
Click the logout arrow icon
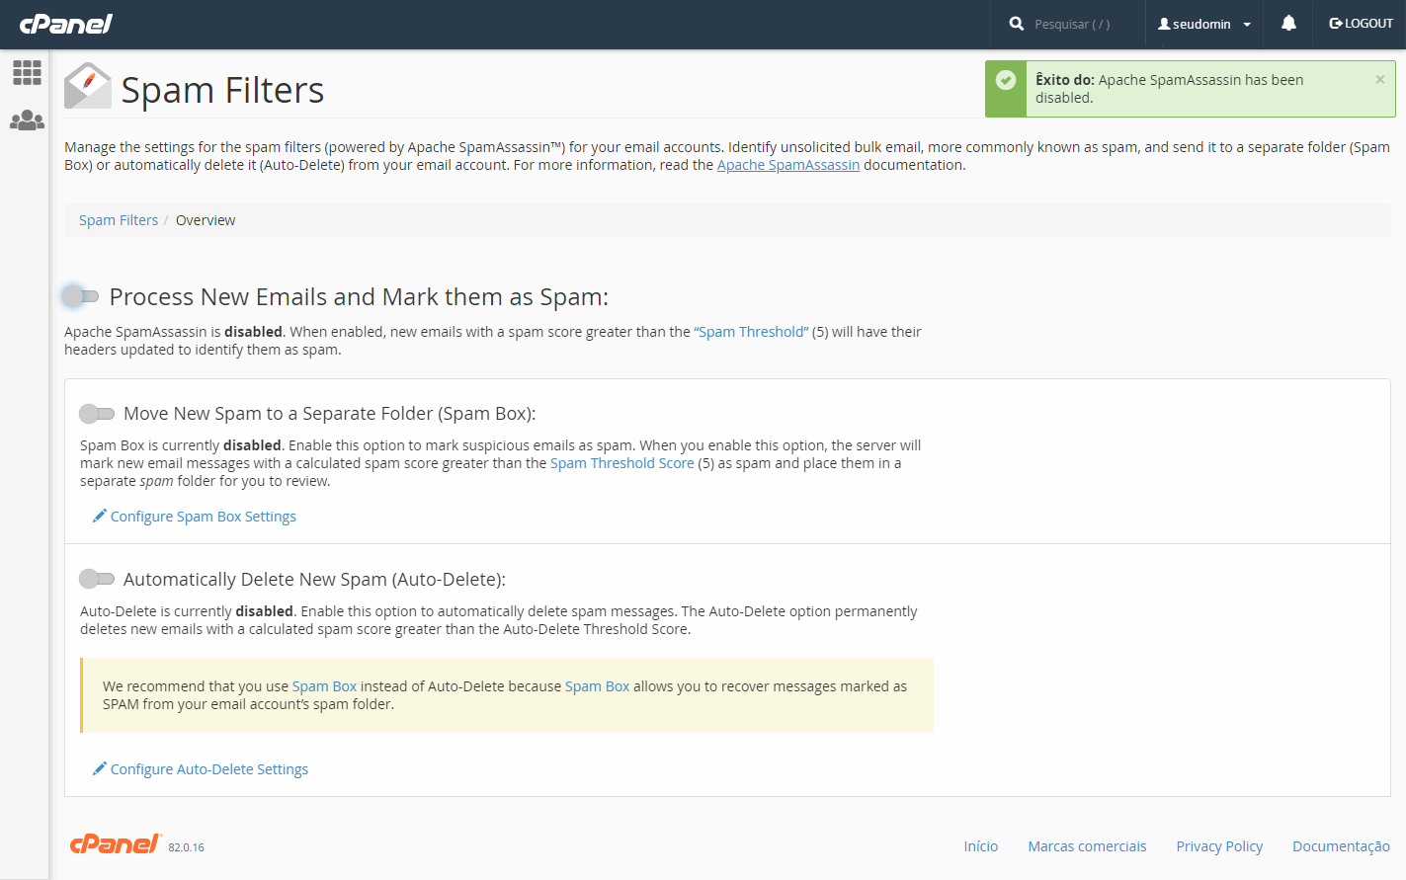(x=1336, y=24)
